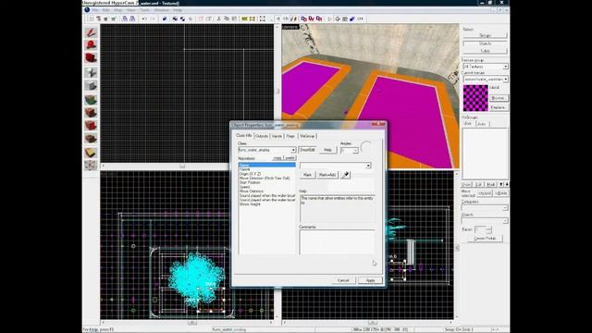Select the Apply decals tool

pos(91,125)
